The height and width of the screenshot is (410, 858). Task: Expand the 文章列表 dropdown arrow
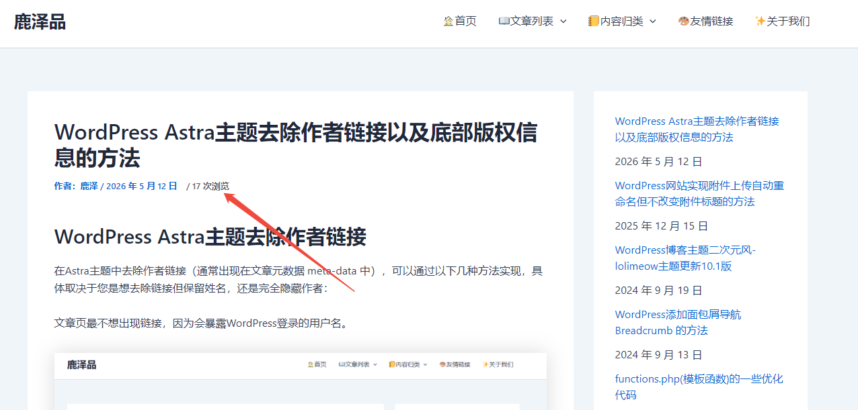tap(563, 21)
